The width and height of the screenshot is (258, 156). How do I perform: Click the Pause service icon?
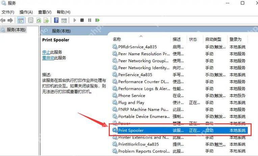89,20
